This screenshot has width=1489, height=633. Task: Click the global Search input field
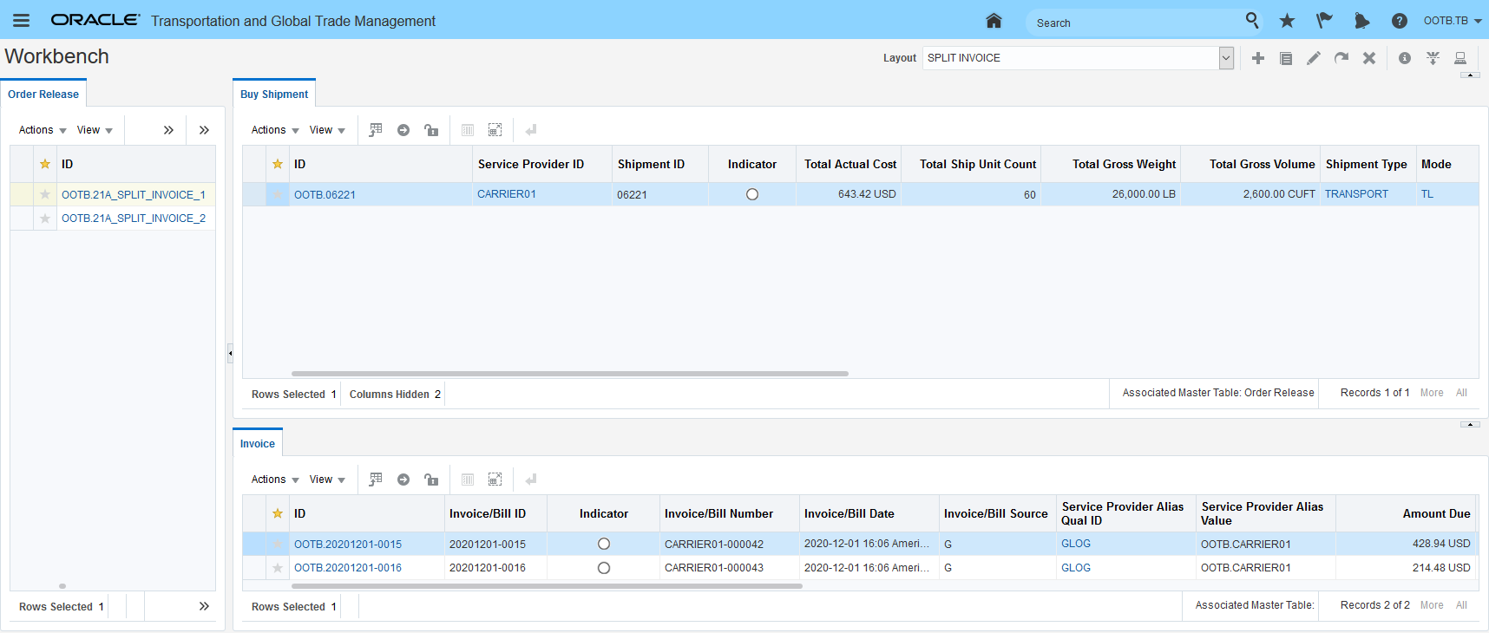[x=1132, y=23]
